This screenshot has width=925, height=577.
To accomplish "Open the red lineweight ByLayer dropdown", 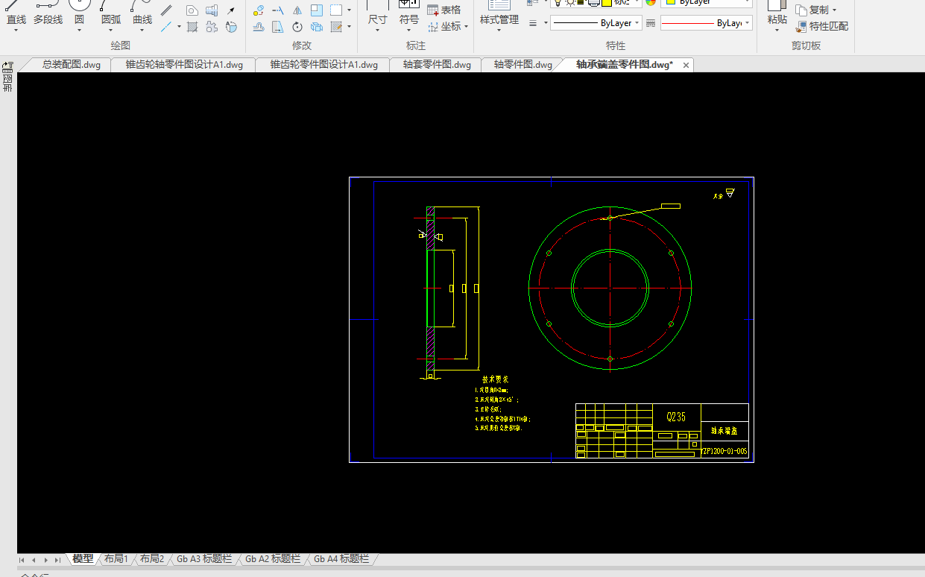I will point(747,23).
